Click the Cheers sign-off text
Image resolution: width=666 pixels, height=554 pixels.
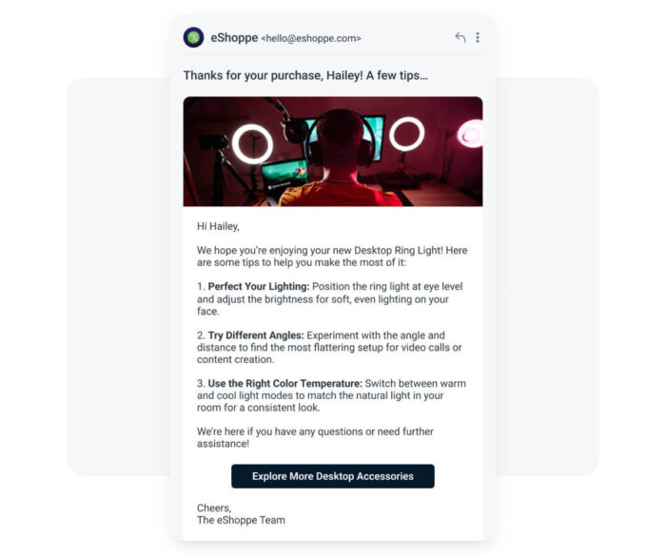[x=214, y=508]
